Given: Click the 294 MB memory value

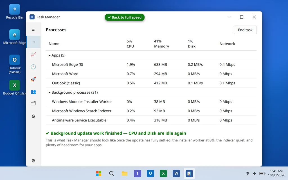Looking at the screenshot, I should pyautogui.click(x=161, y=74).
